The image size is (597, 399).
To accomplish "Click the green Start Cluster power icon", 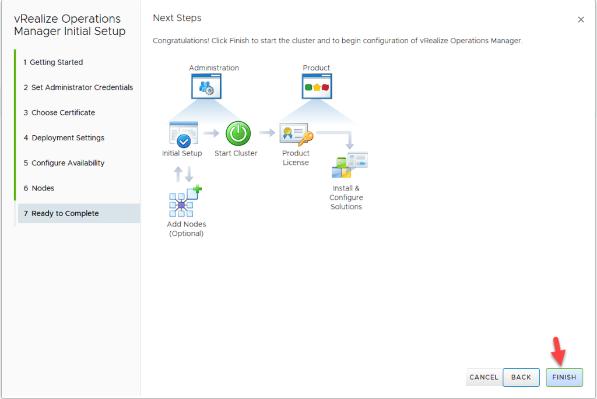I will 238,133.
